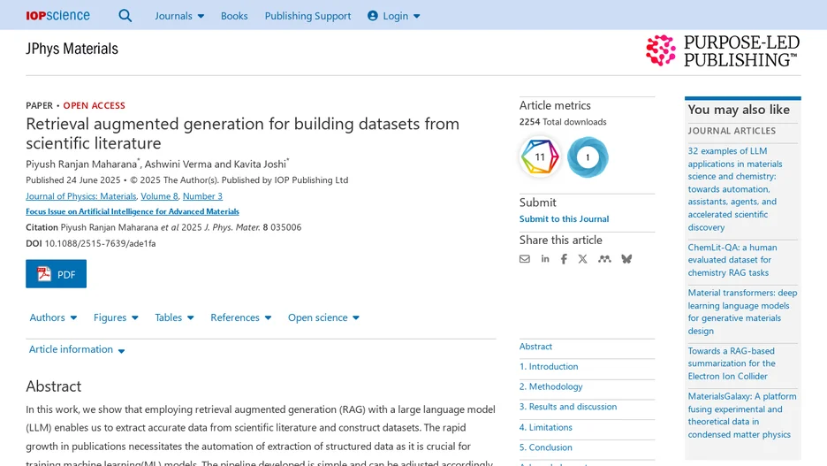
Task: Open the Volume 8 link
Action: click(159, 196)
